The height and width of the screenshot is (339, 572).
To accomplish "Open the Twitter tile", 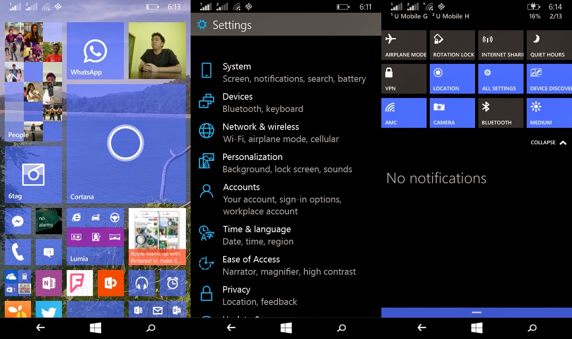I will tap(49, 309).
